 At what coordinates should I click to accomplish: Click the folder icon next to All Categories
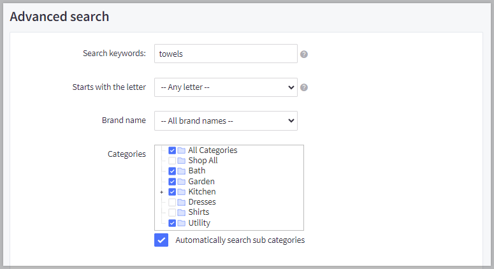pos(181,150)
